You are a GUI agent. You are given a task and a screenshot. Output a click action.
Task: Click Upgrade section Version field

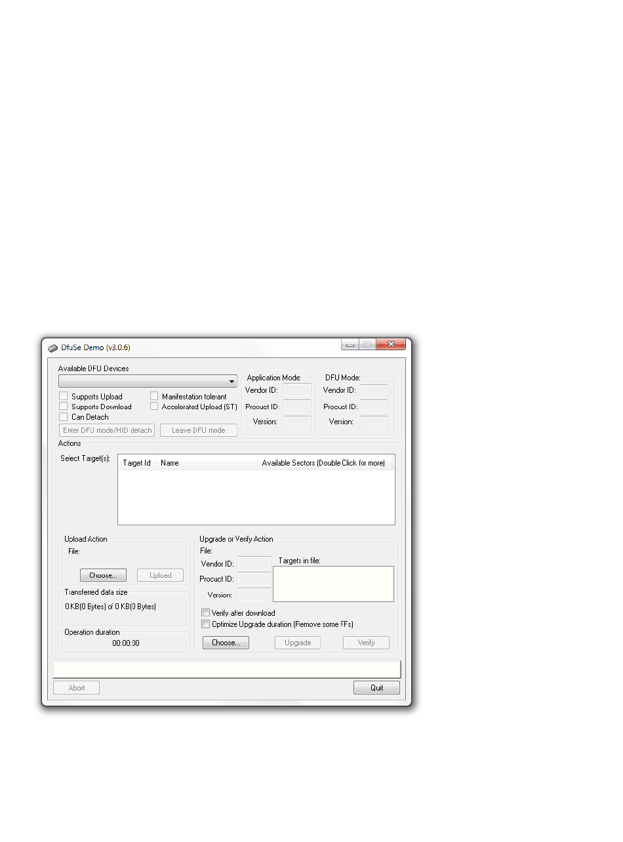pos(254,595)
